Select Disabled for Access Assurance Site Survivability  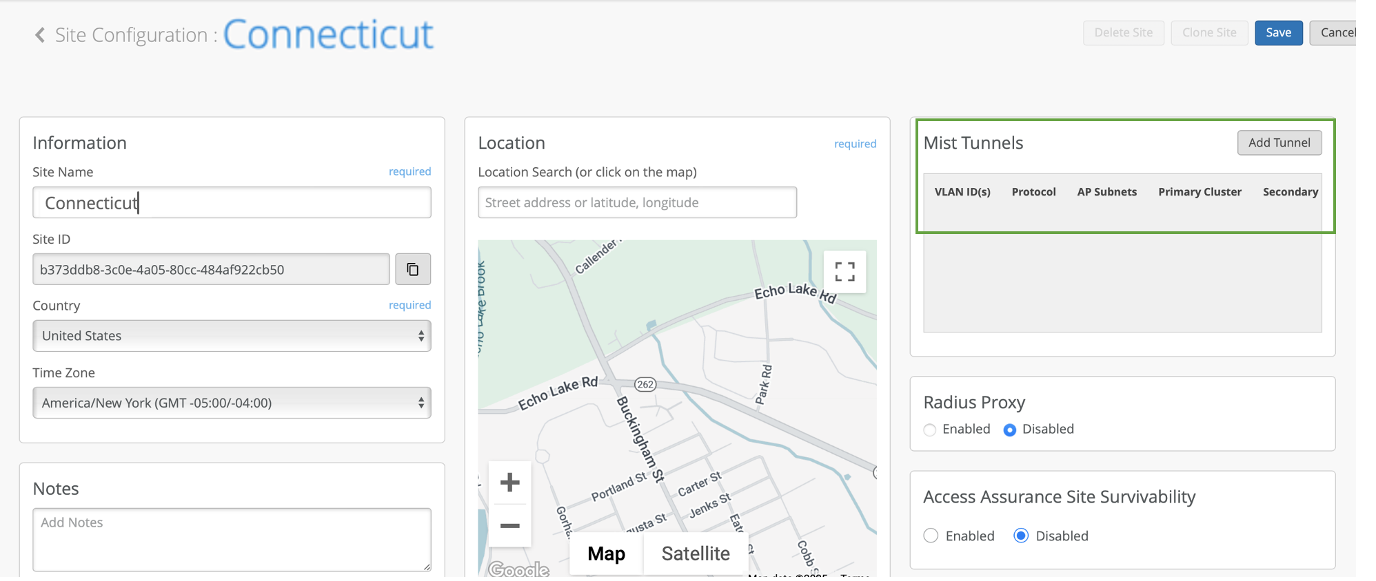[x=1021, y=536]
